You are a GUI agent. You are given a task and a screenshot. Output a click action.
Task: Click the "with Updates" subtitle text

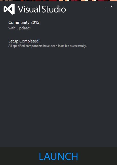point(20,28)
